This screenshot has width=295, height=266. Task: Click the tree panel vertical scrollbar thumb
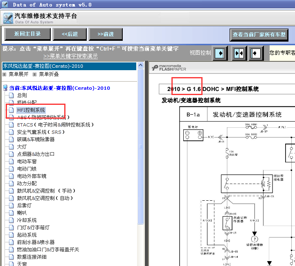(x=140, y=146)
